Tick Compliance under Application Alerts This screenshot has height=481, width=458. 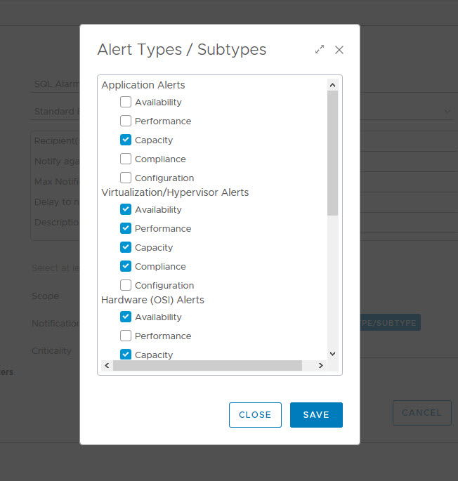point(126,159)
